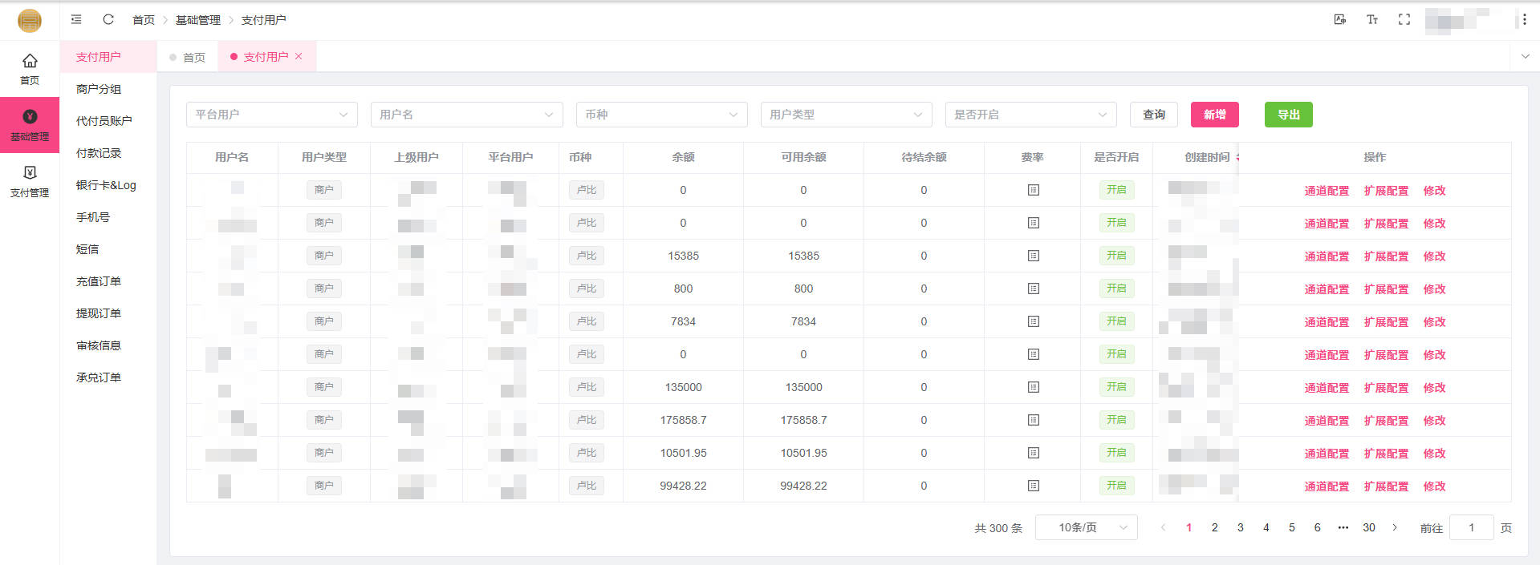Image resolution: width=1540 pixels, height=565 pixels.
Task: Open the fee rate icon in first row
Action: coord(1033,190)
